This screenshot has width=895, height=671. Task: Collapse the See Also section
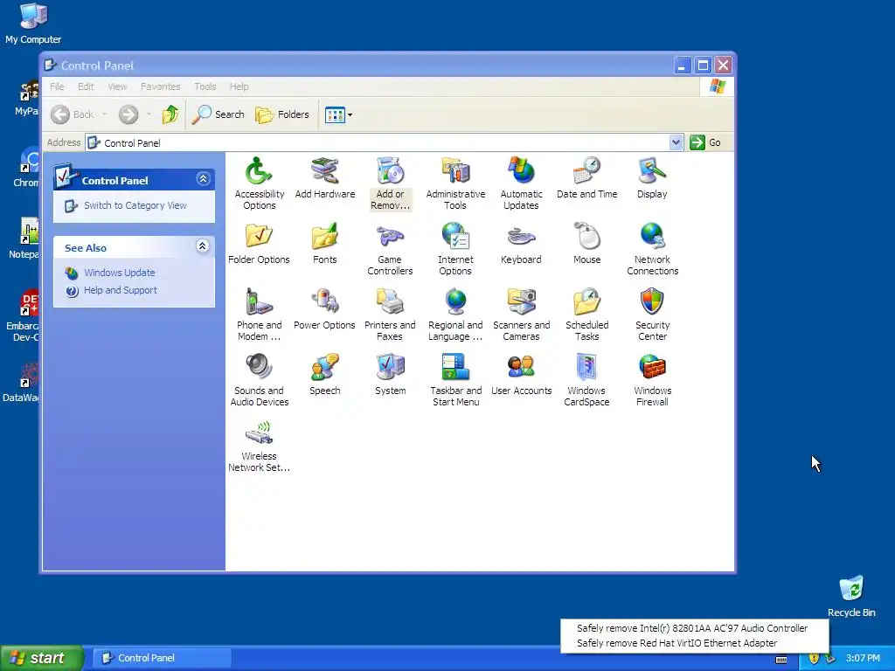[202, 246]
